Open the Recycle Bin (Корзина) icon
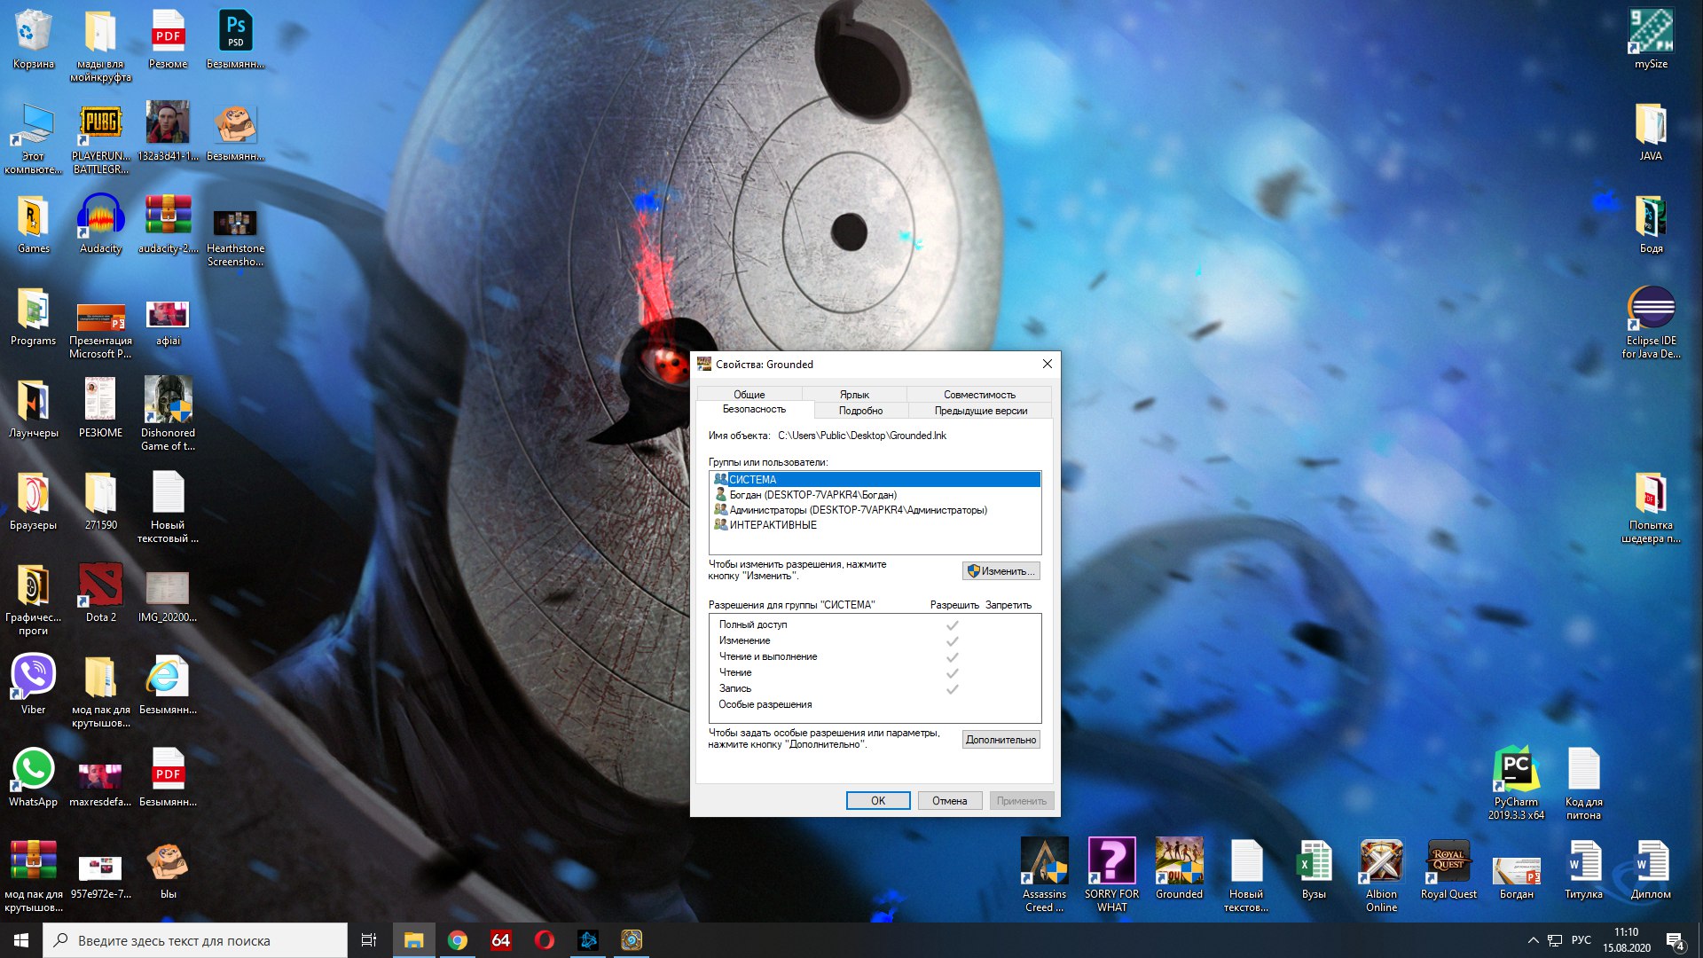This screenshot has height=958, width=1703. tap(34, 40)
